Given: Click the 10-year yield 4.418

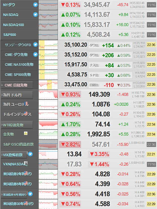Looking at the screenshot, I should coord(102,194).
